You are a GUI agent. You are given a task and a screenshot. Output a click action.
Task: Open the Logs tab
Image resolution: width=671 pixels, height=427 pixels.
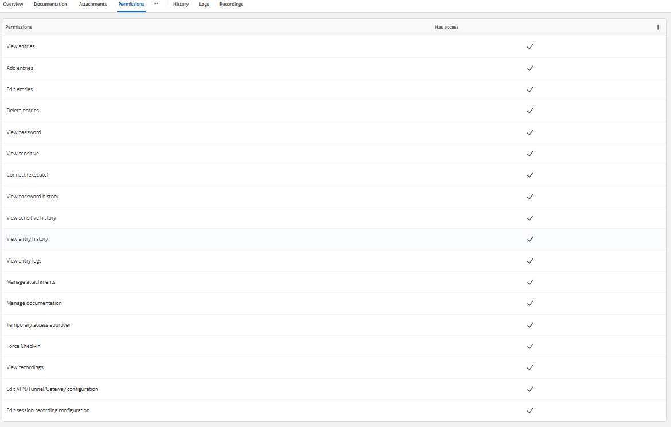coord(204,4)
